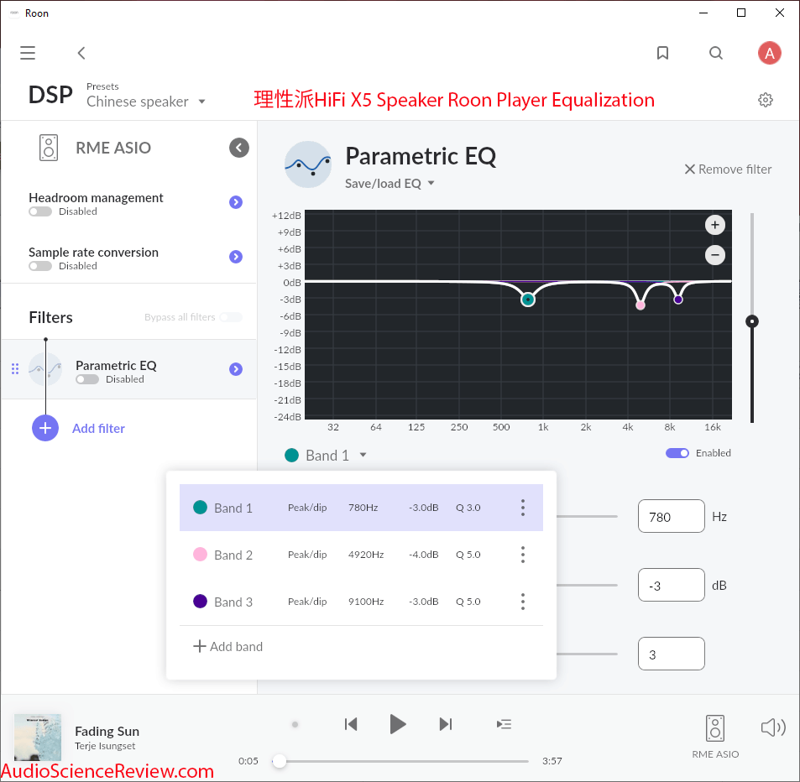Open the profile avatar 'A'
Screen dimensions: 800x782
click(x=770, y=53)
